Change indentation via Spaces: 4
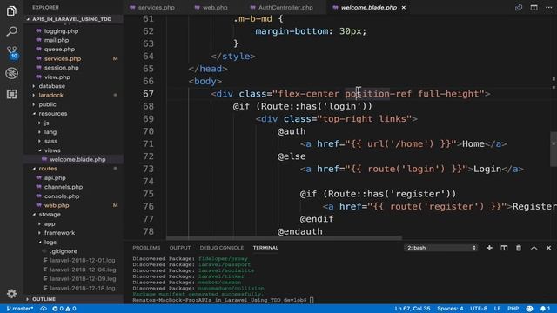The height and width of the screenshot is (313, 557). point(450,309)
